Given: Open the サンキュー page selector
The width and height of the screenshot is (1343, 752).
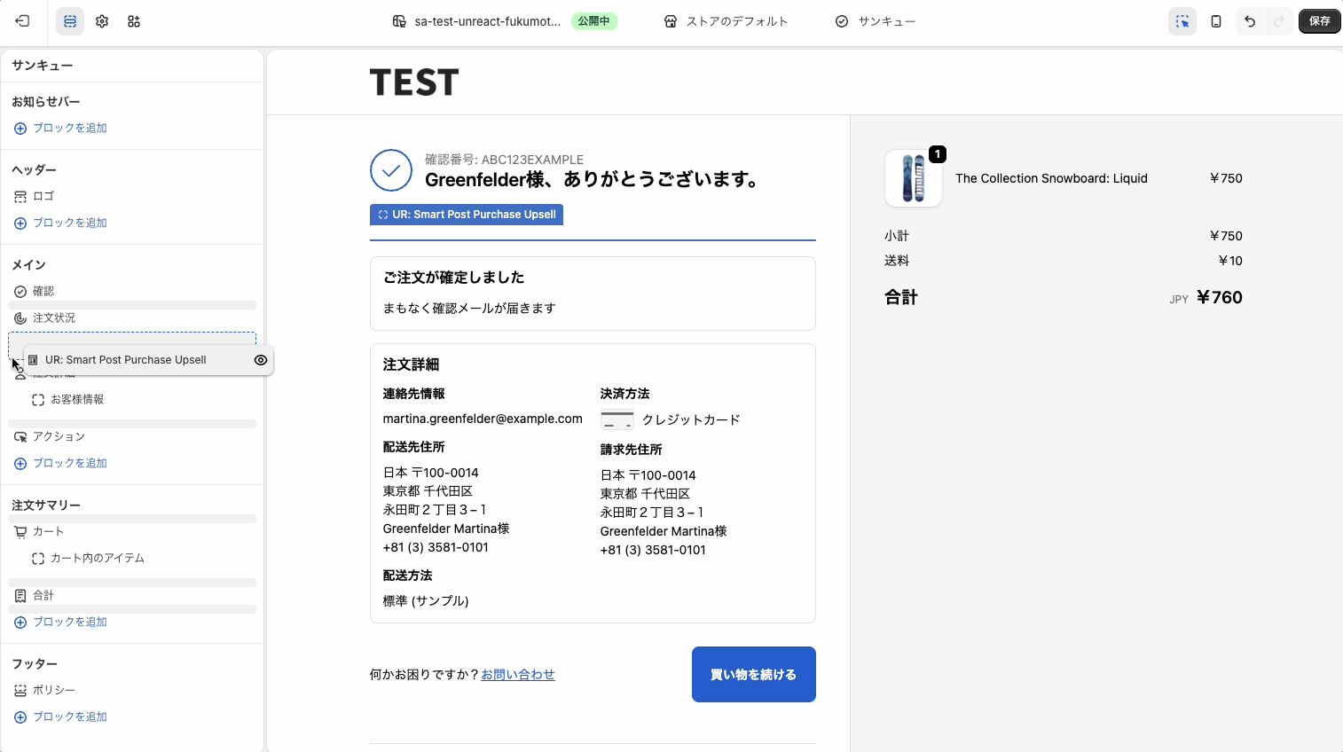Looking at the screenshot, I should [x=875, y=21].
